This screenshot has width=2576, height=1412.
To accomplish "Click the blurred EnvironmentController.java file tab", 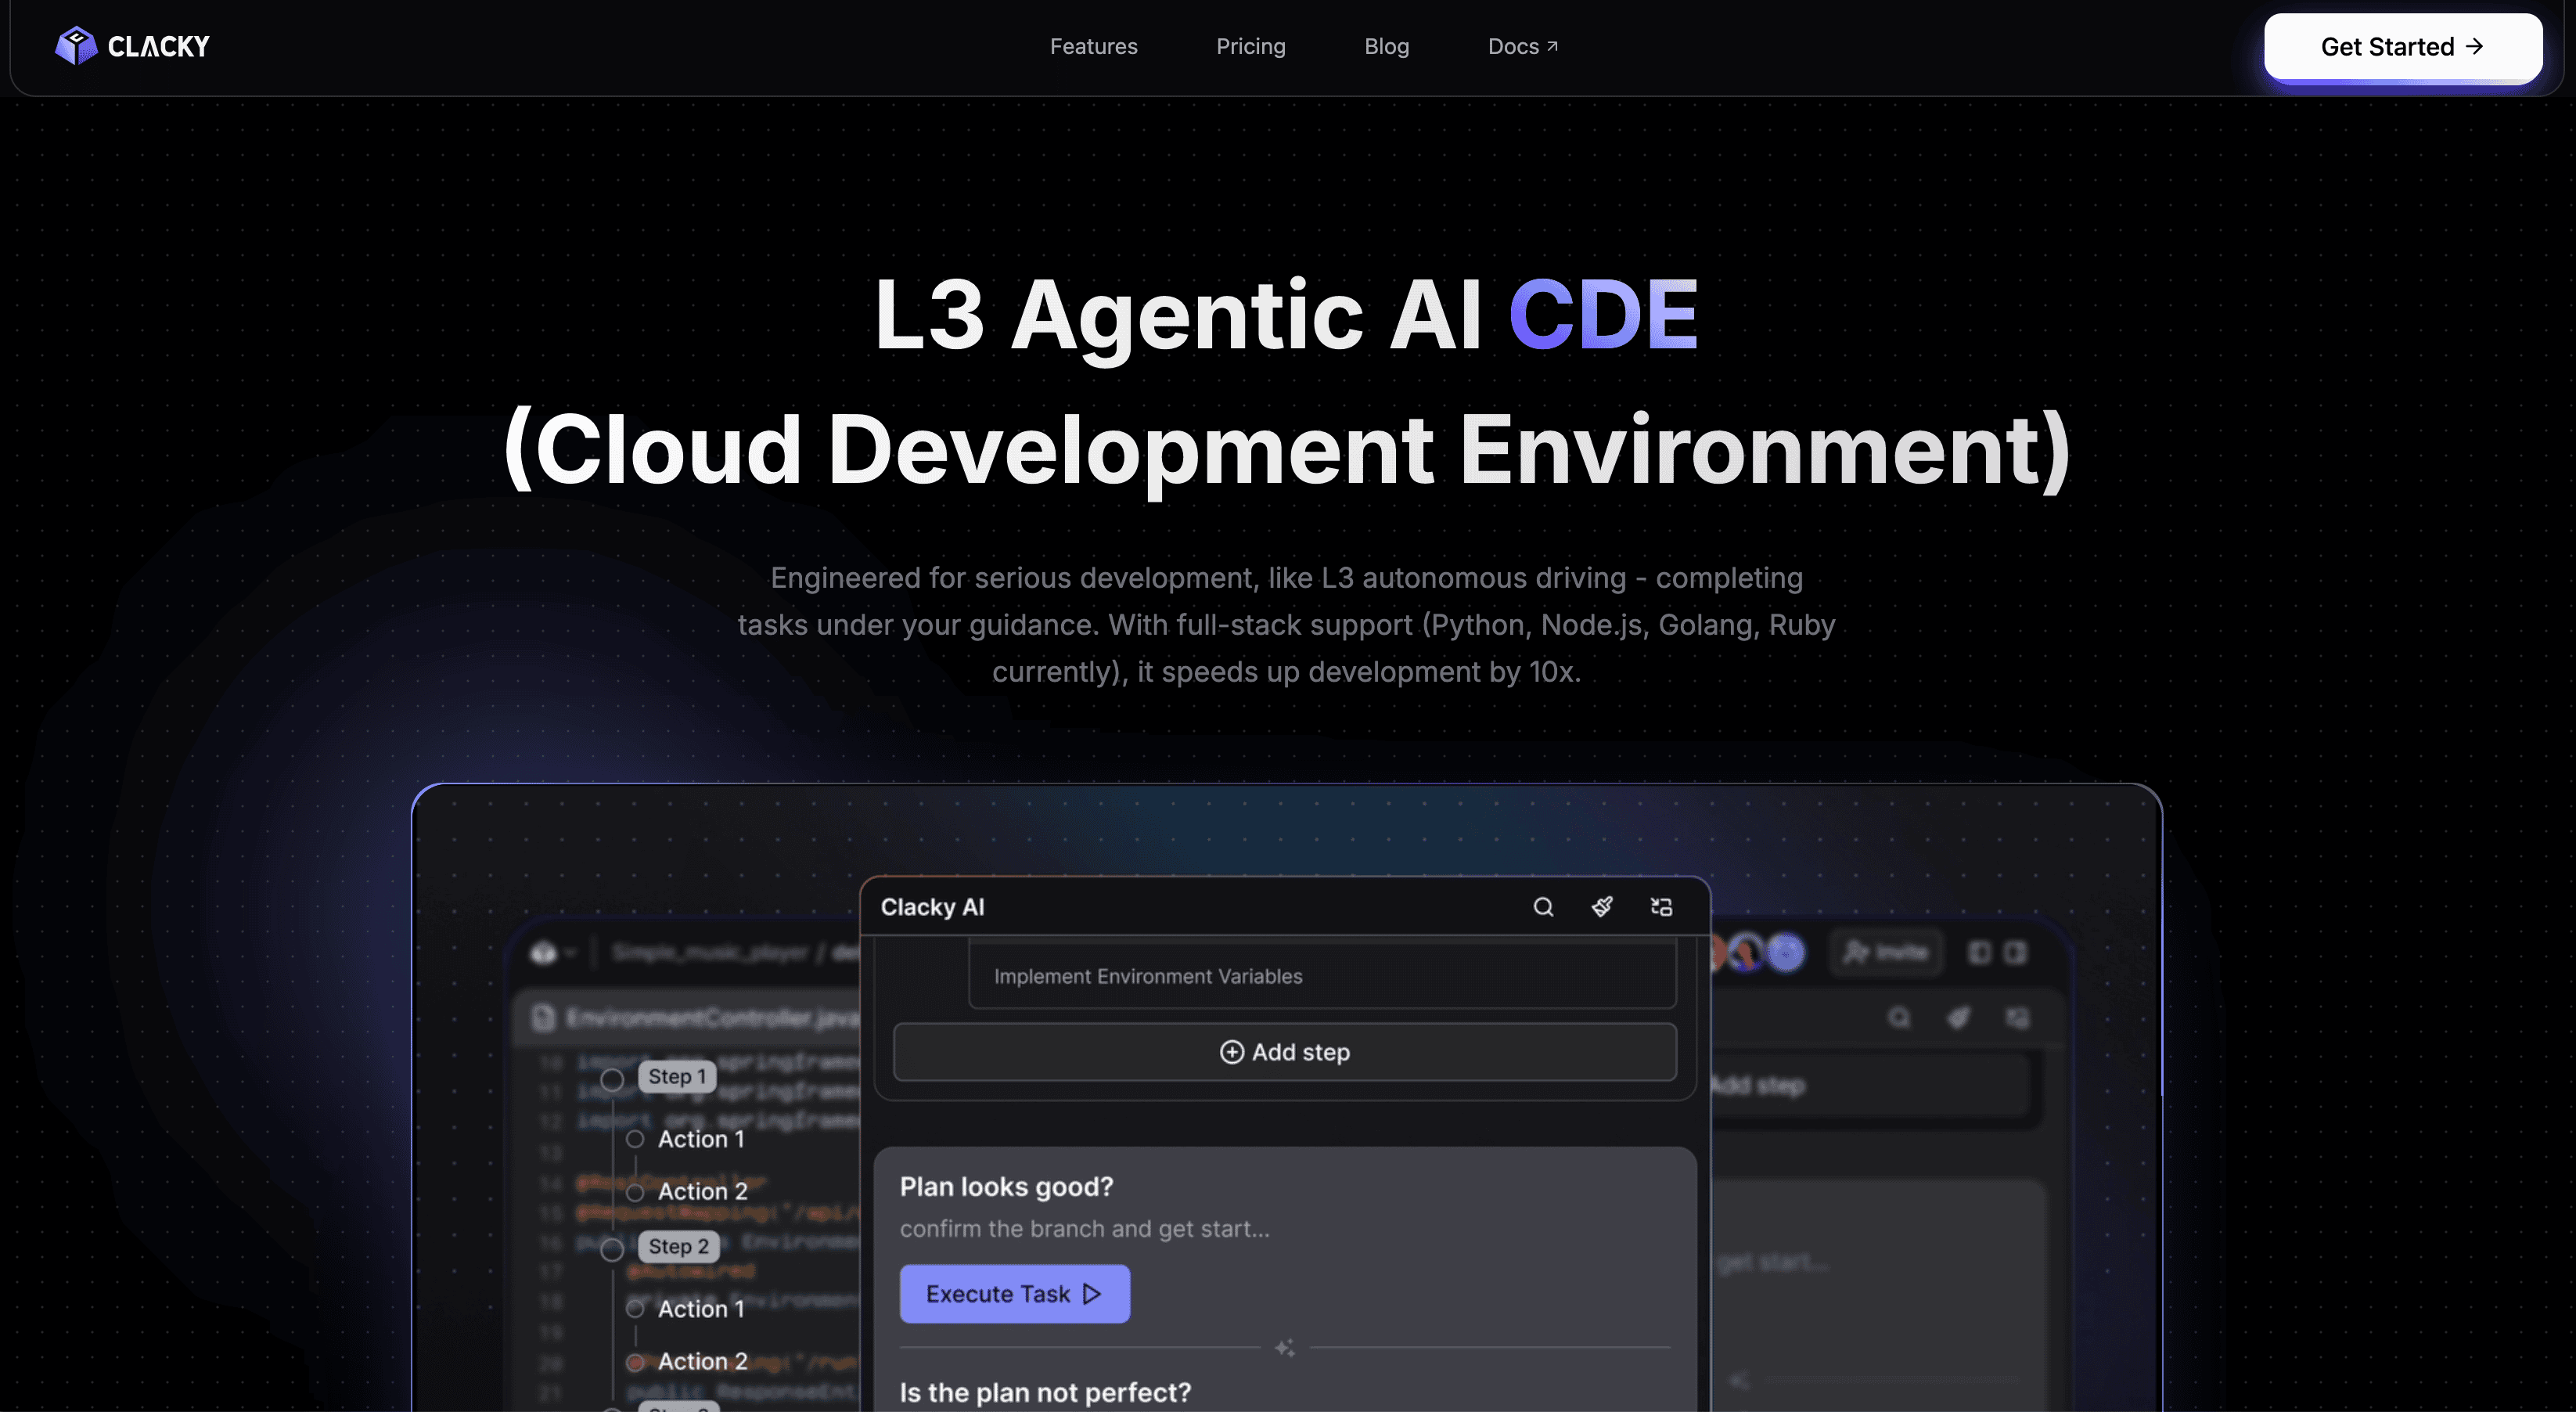I will coord(696,1018).
